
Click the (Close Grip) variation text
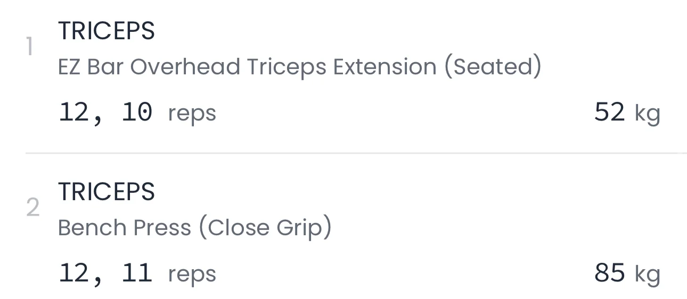click(x=265, y=228)
